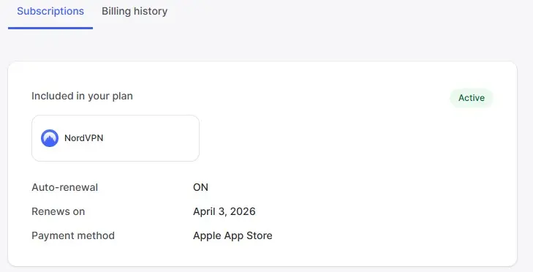Select the NordVPN product name text
This screenshot has height=272, width=533.
[83, 138]
